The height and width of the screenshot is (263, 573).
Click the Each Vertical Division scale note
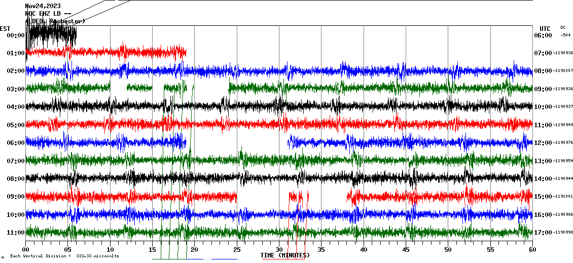64,256
